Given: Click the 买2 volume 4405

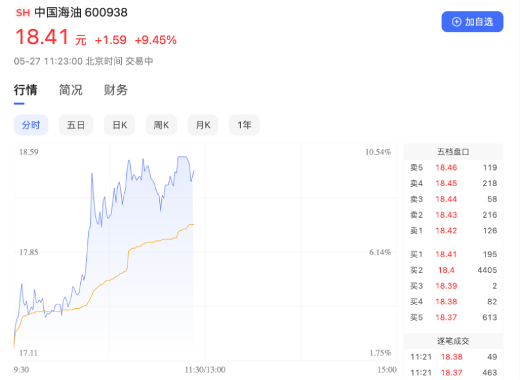Looking at the screenshot, I should [487, 270].
